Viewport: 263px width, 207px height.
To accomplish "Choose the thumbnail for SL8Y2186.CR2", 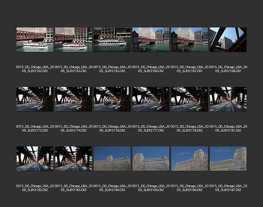I will 190,159.
